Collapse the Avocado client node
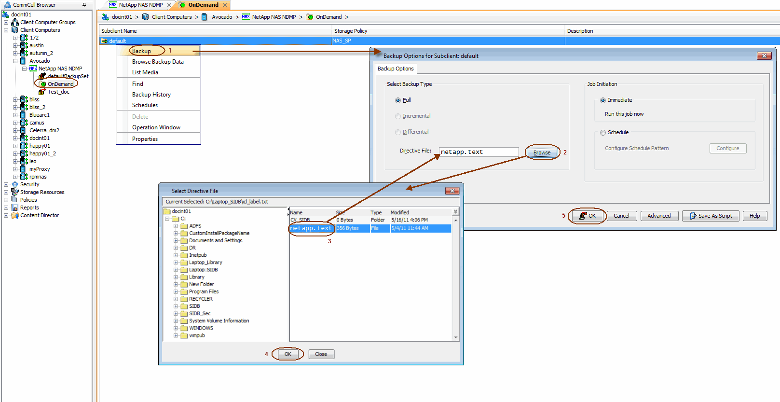Image resolution: width=780 pixels, height=402 pixels. click(x=15, y=61)
